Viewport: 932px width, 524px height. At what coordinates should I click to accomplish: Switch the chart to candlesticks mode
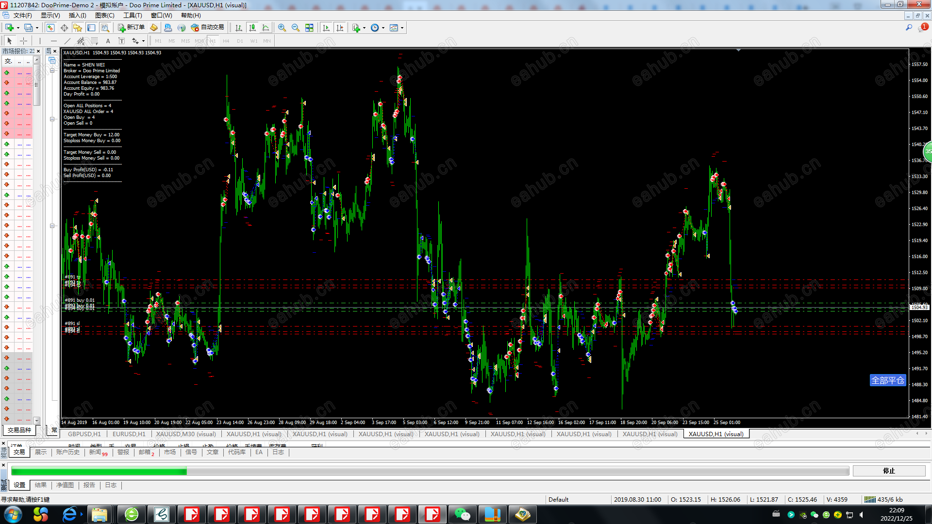[252, 28]
